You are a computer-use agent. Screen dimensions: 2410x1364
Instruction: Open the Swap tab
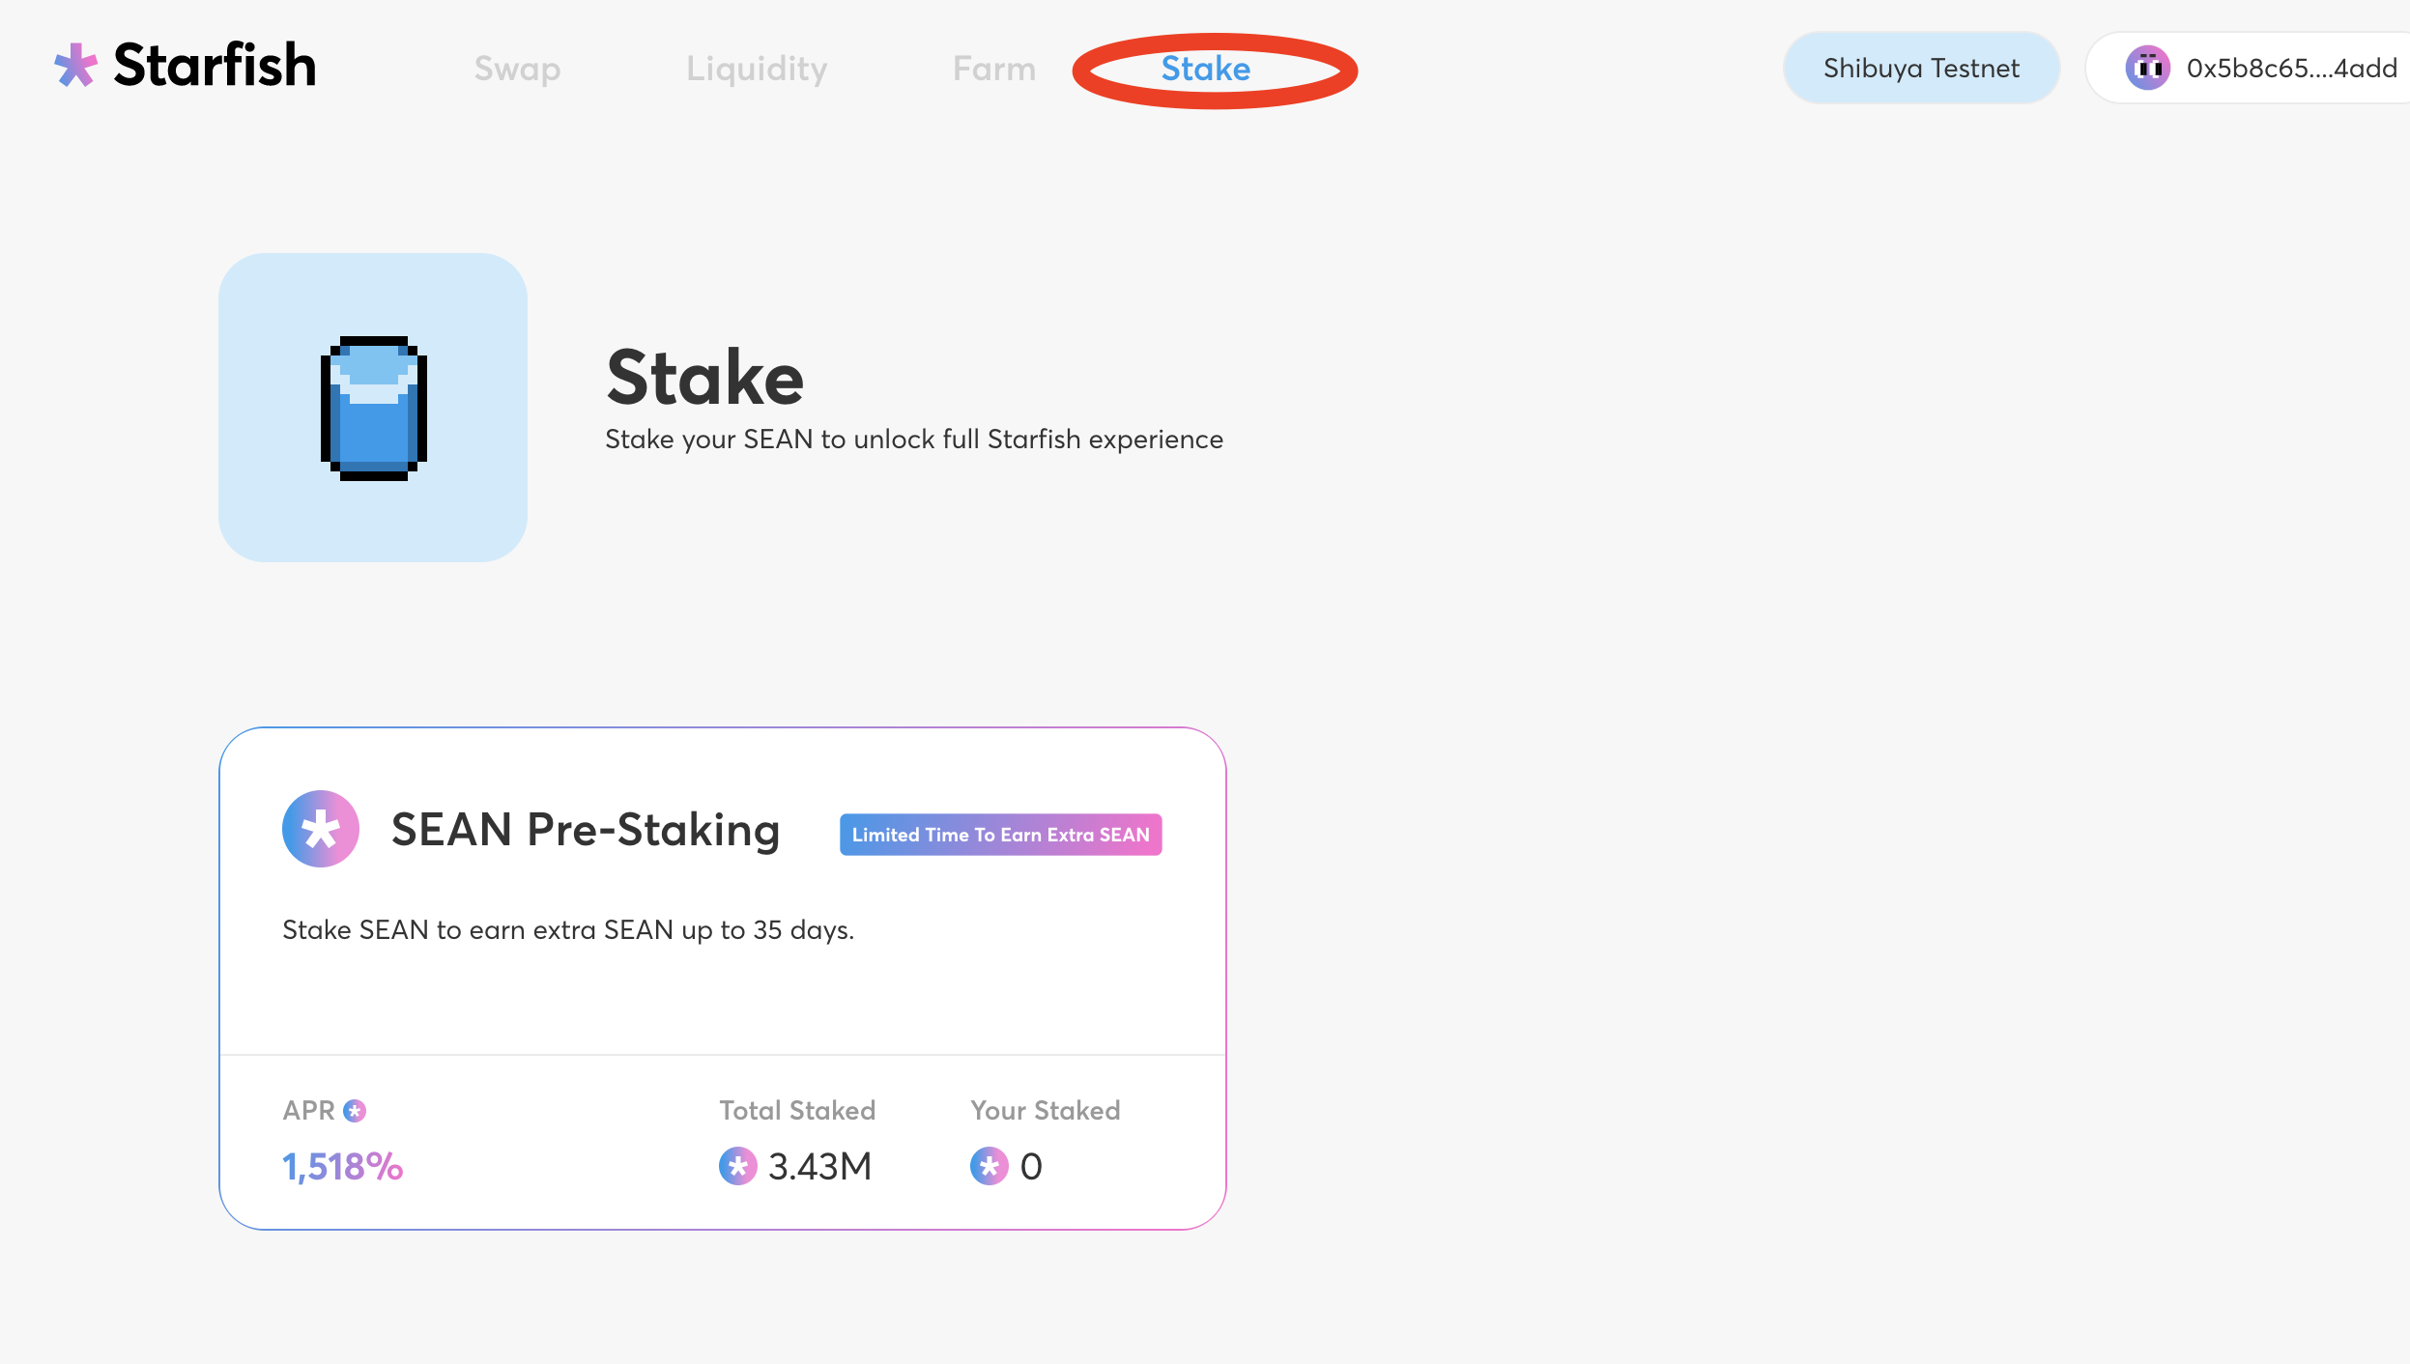click(517, 69)
